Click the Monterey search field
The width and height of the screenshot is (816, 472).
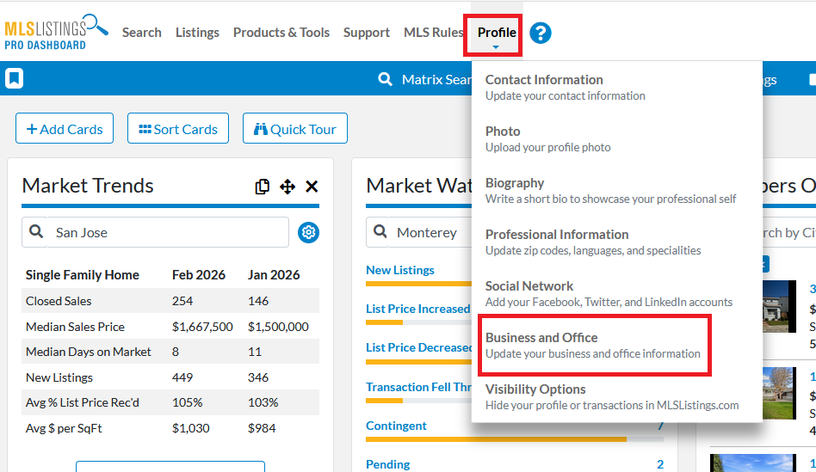coord(419,232)
